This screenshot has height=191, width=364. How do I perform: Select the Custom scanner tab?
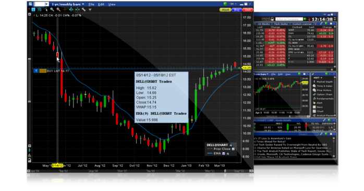[x=302, y=24]
